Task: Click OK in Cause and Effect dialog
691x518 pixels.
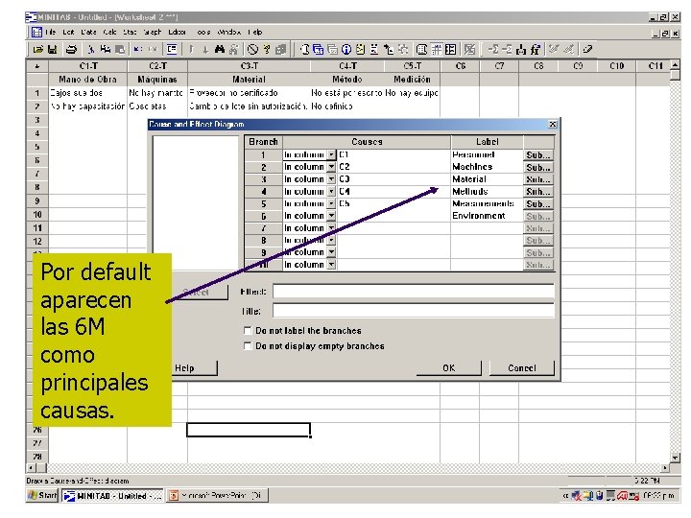Action: point(448,367)
